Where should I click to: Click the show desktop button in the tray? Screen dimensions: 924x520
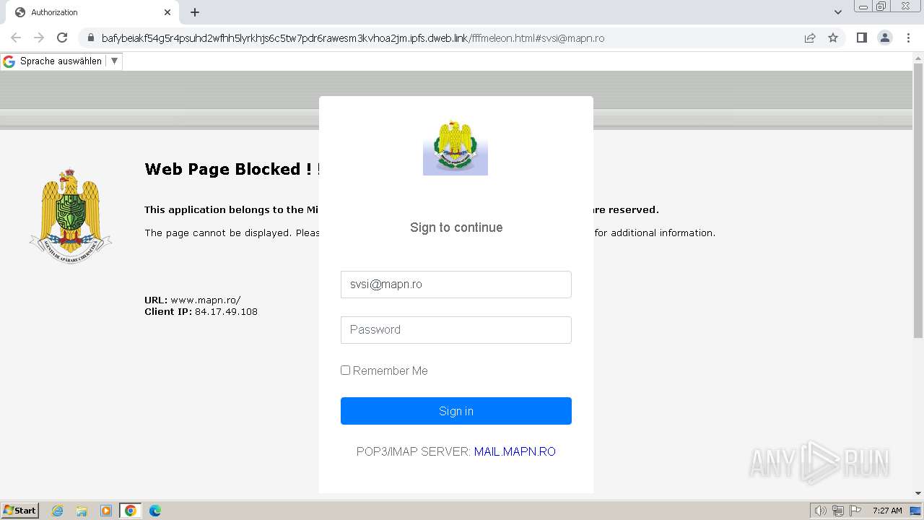[x=915, y=511]
